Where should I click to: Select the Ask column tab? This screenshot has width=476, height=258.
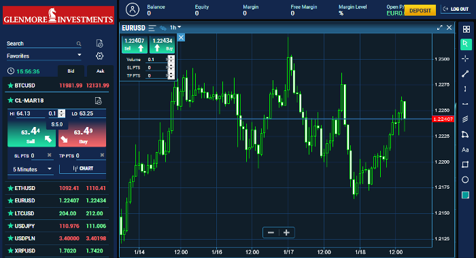point(100,71)
